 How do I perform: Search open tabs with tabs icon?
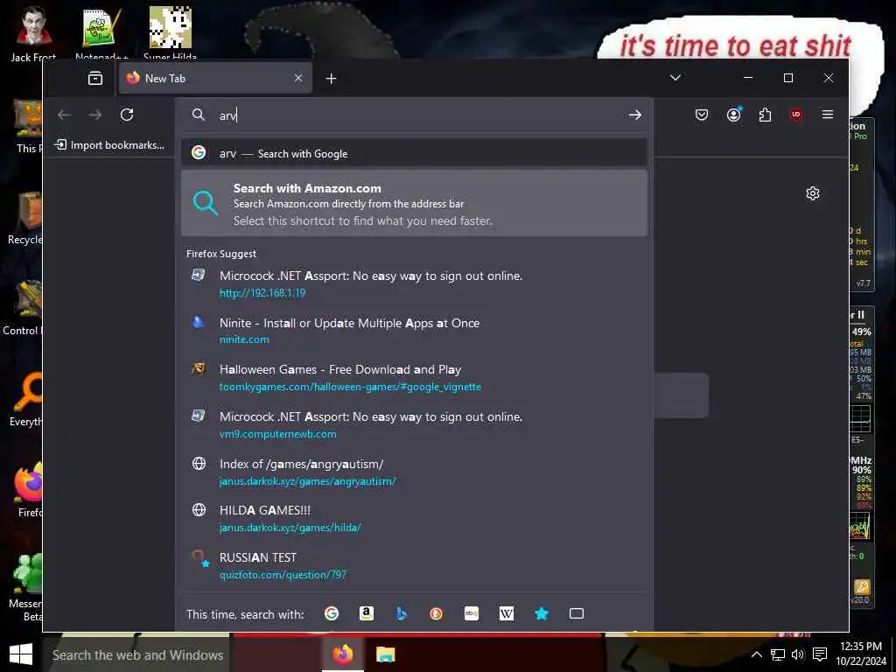[x=577, y=613]
